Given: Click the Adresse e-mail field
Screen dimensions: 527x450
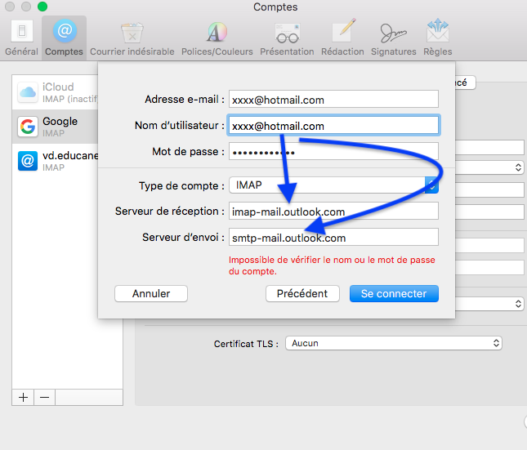Looking at the screenshot, I should pos(333,99).
